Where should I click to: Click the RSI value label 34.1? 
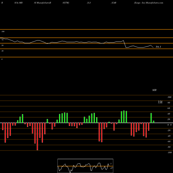tap(158, 47)
